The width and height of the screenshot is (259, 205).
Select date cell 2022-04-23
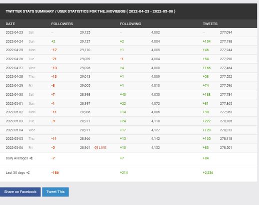[14, 33]
